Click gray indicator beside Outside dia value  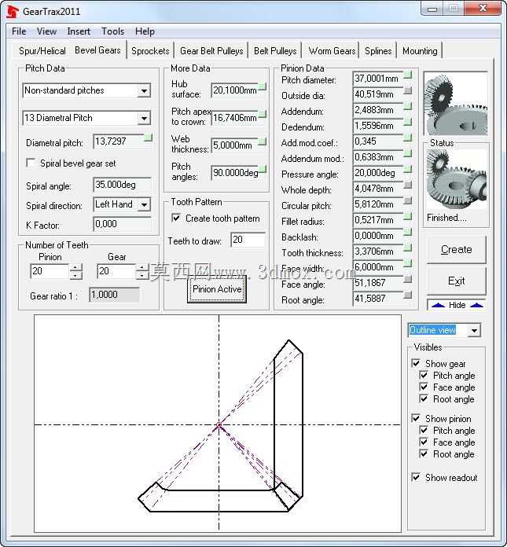tap(407, 90)
